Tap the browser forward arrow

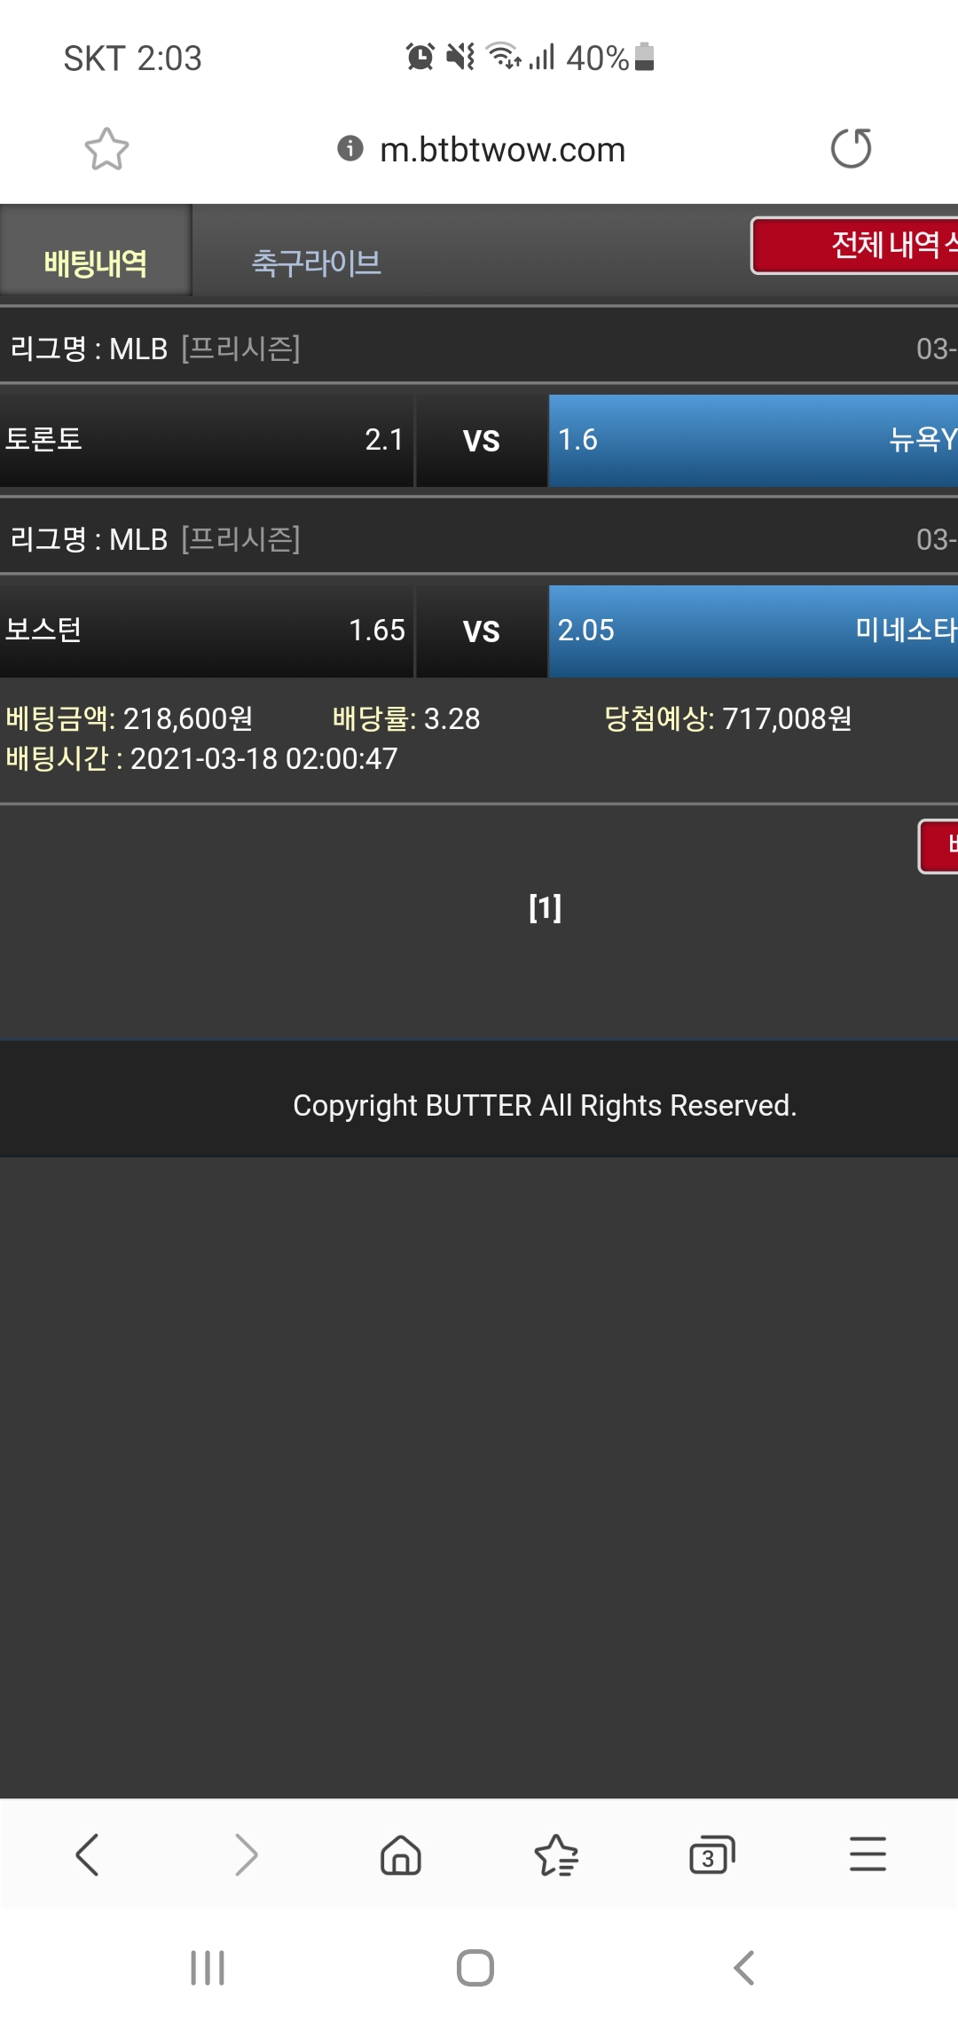[246, 1854]
